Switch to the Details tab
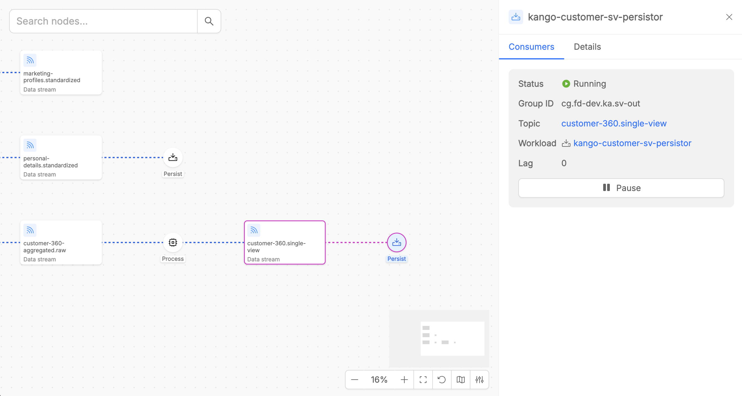 tap(587, 47)
